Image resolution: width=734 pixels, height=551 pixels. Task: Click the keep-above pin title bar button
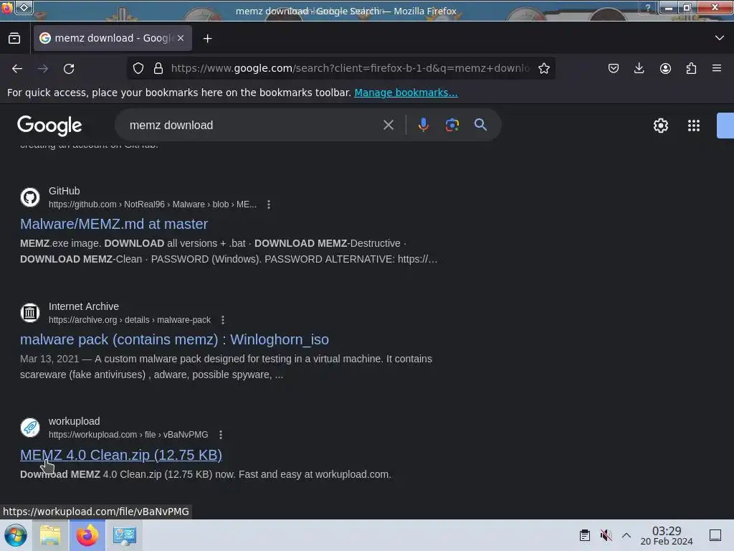24,7
